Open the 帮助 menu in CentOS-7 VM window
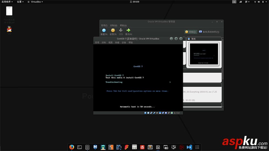Image resolution: width=269 pixels, height=151 pixels. [131, 42]
